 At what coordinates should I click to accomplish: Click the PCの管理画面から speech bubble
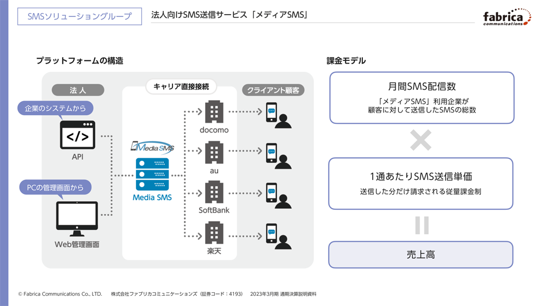55,188
